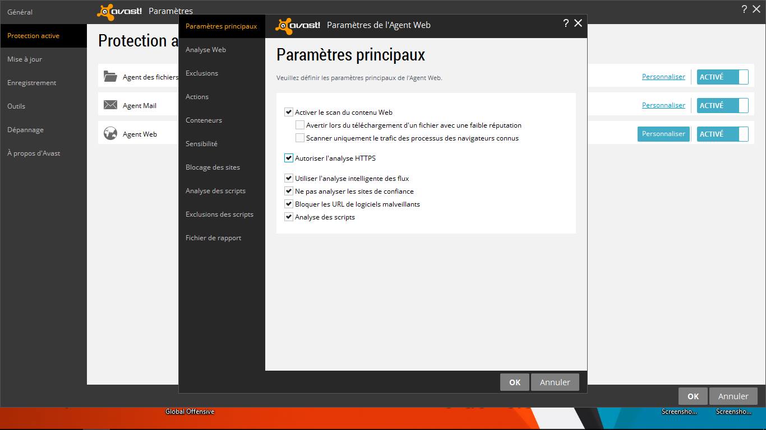Click Personnaliser link for Agent des fichiers
The width and height of the screenshot is (766, 430).
point(663,77)
